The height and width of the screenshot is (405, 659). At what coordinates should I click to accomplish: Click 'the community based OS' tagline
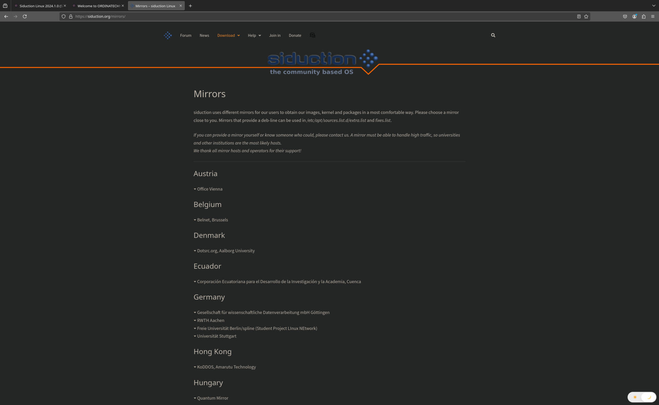311,72
